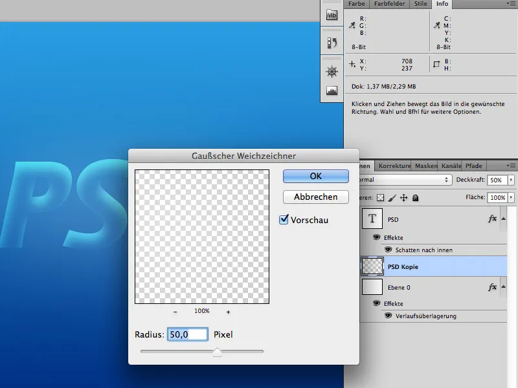Open the Stile tab
This screenshot has width=518, height=388.
[420, 4]
